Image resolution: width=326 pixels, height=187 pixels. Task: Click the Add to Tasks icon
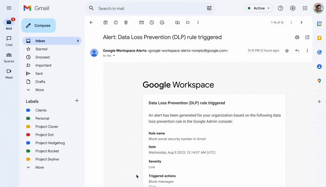point(162,23)
